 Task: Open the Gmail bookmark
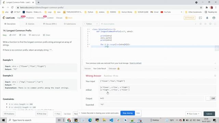[154, 12]
